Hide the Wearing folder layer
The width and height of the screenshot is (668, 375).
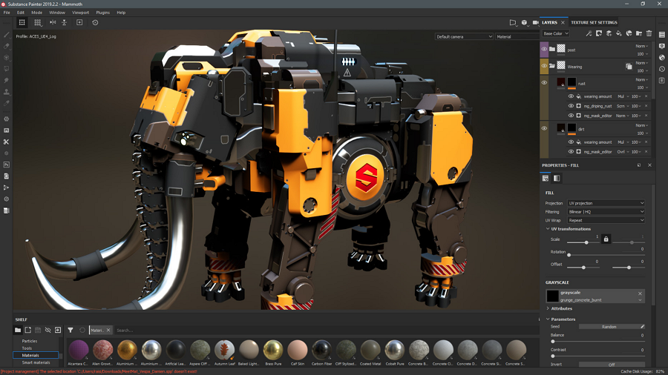544,66
